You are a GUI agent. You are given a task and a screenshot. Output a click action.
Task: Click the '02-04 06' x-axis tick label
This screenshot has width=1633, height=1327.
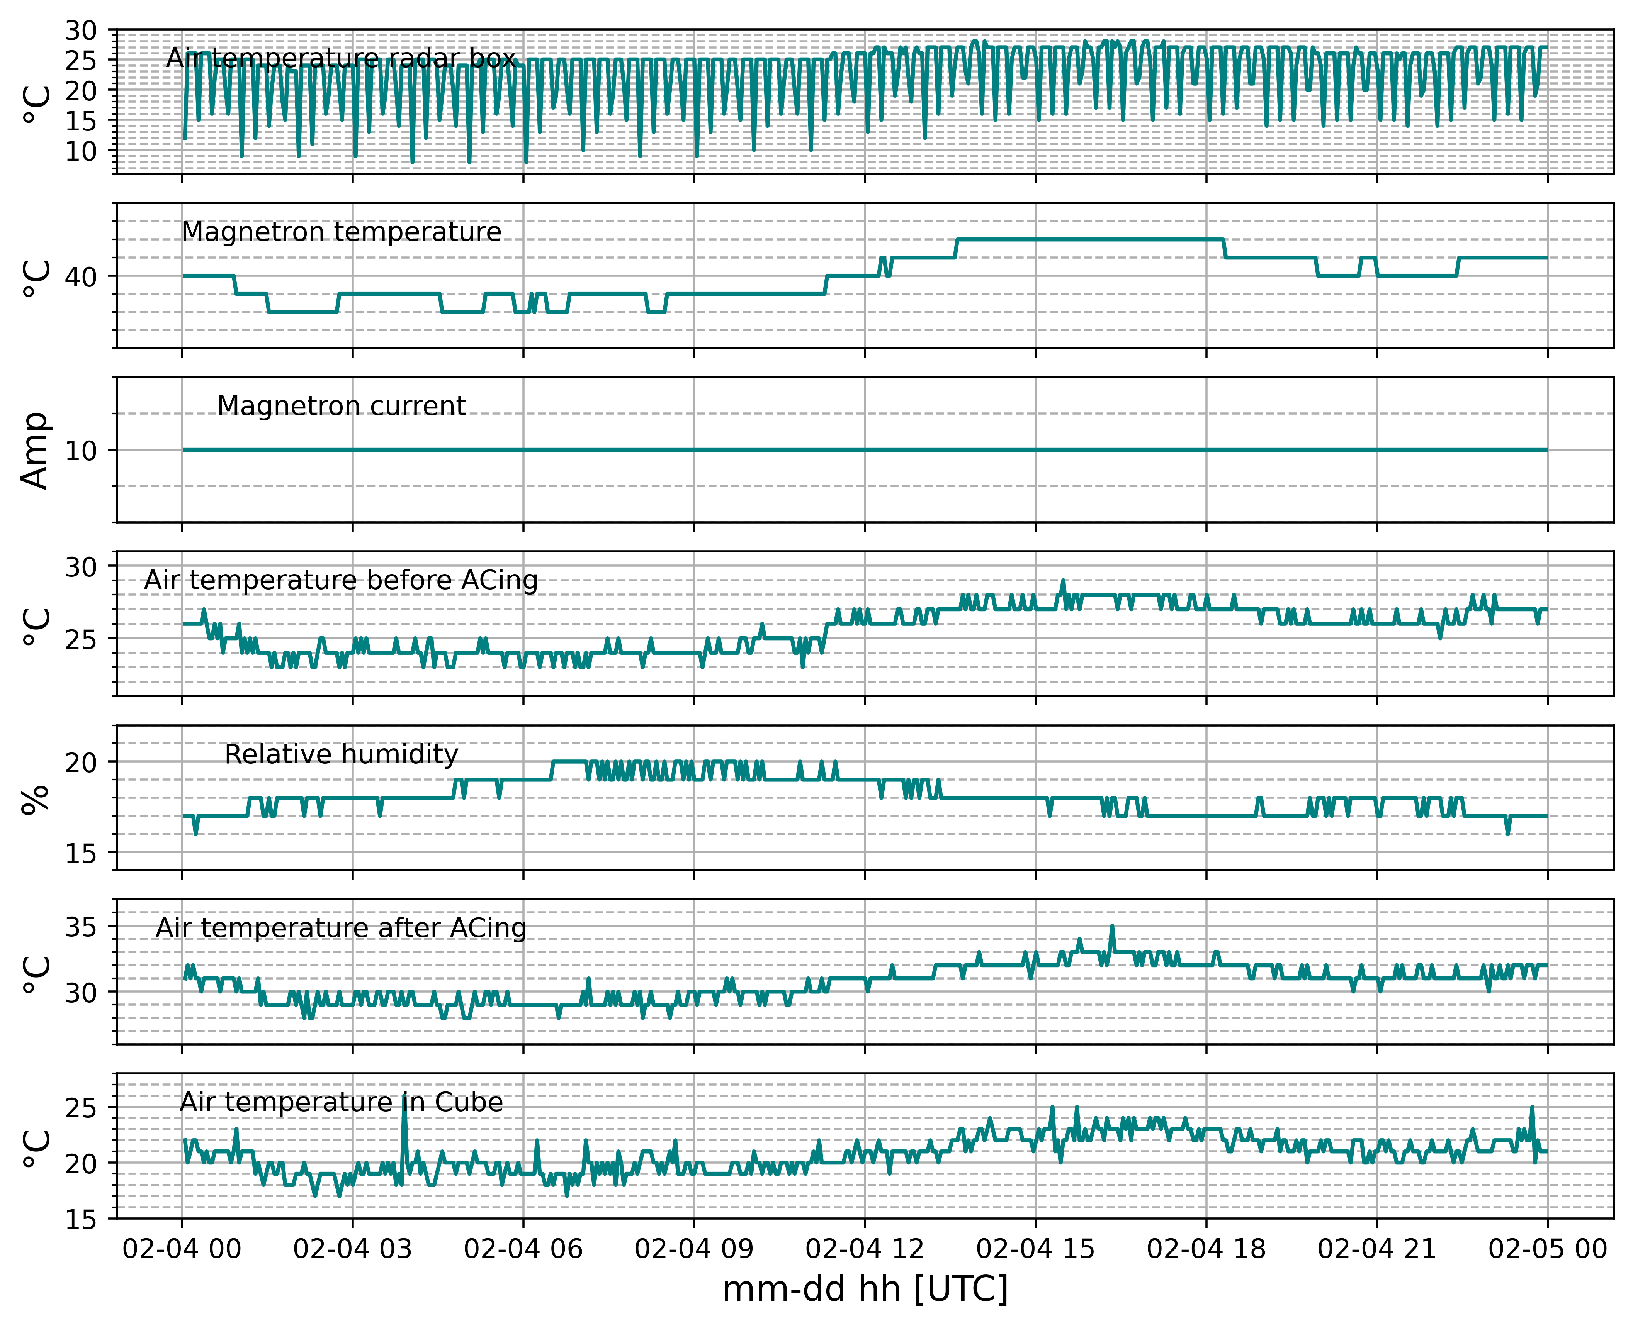tap(523, 1249)
